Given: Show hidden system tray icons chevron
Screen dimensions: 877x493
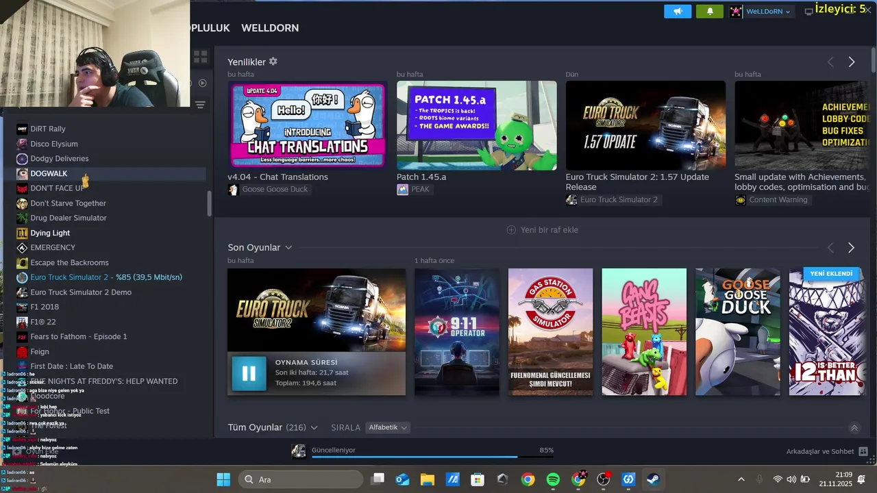Looking at the screenshot, I should coord(741,479).
